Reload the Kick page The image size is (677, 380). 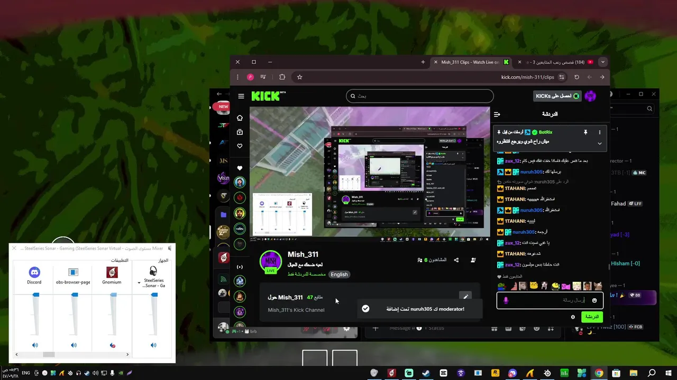pyautogui.click(x=577, y=77)
